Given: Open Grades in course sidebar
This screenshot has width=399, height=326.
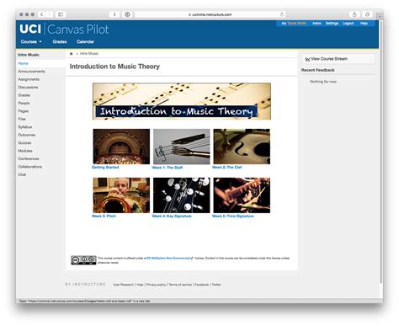Looking at the screenshot, I should click(24, 95).
